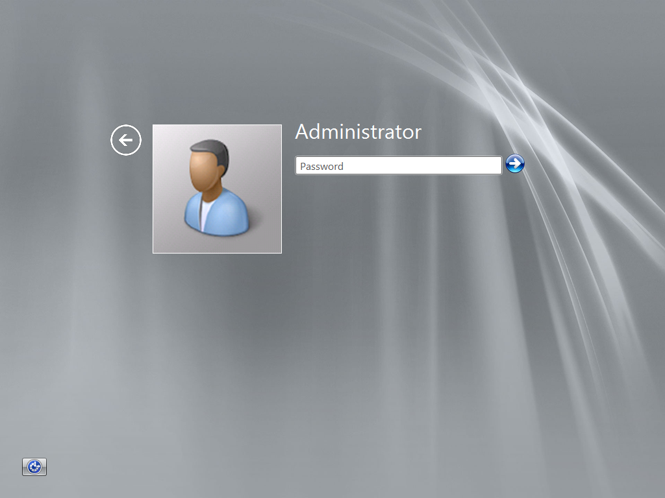This screenshot has height=498, width=665.
Task: Click the back arrow to switch user
Action: [126, 140]
